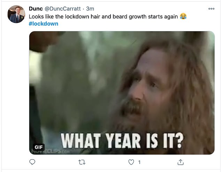Open Dunc's profile picture
This screenshot has height=172, width=221.
17,14
